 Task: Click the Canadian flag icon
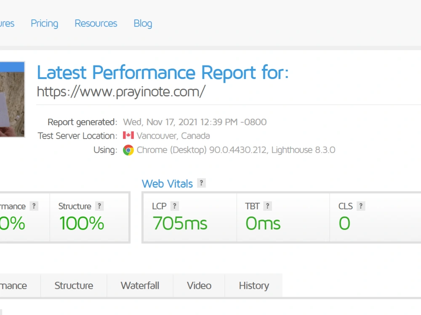(x=128, y=135)
